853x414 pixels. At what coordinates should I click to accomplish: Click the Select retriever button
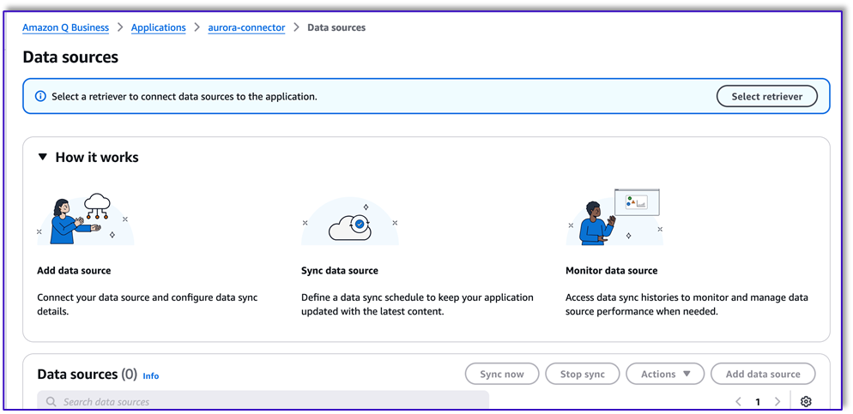point(766,96)
